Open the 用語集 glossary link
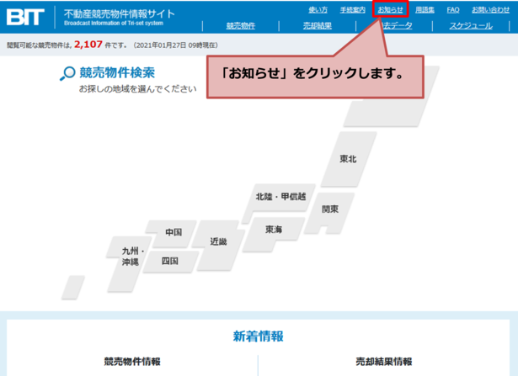This screenshot has height=376, width=518. pyautogui.click(x=425, y=9)
